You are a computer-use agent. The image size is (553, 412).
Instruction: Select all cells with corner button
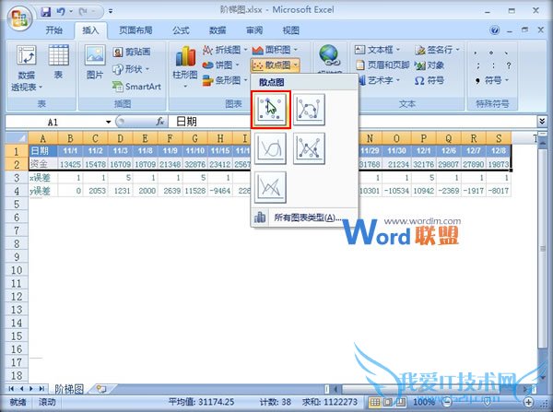17,138
